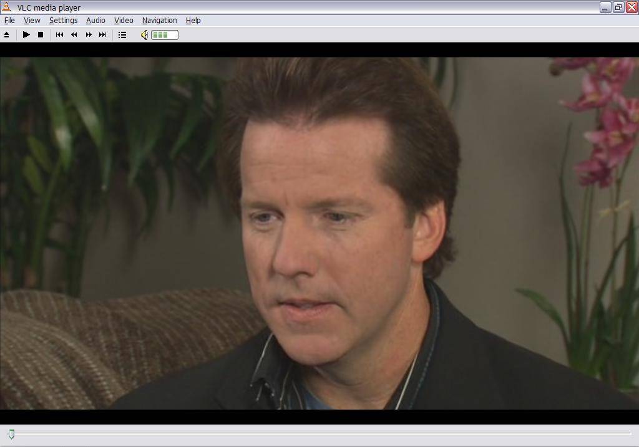
Task: Close the VLC media player window
Action: pos(632,7)
